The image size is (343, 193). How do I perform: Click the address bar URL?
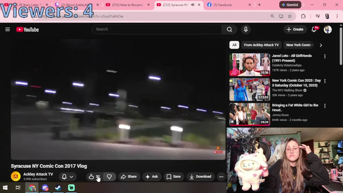click(82, 16)
